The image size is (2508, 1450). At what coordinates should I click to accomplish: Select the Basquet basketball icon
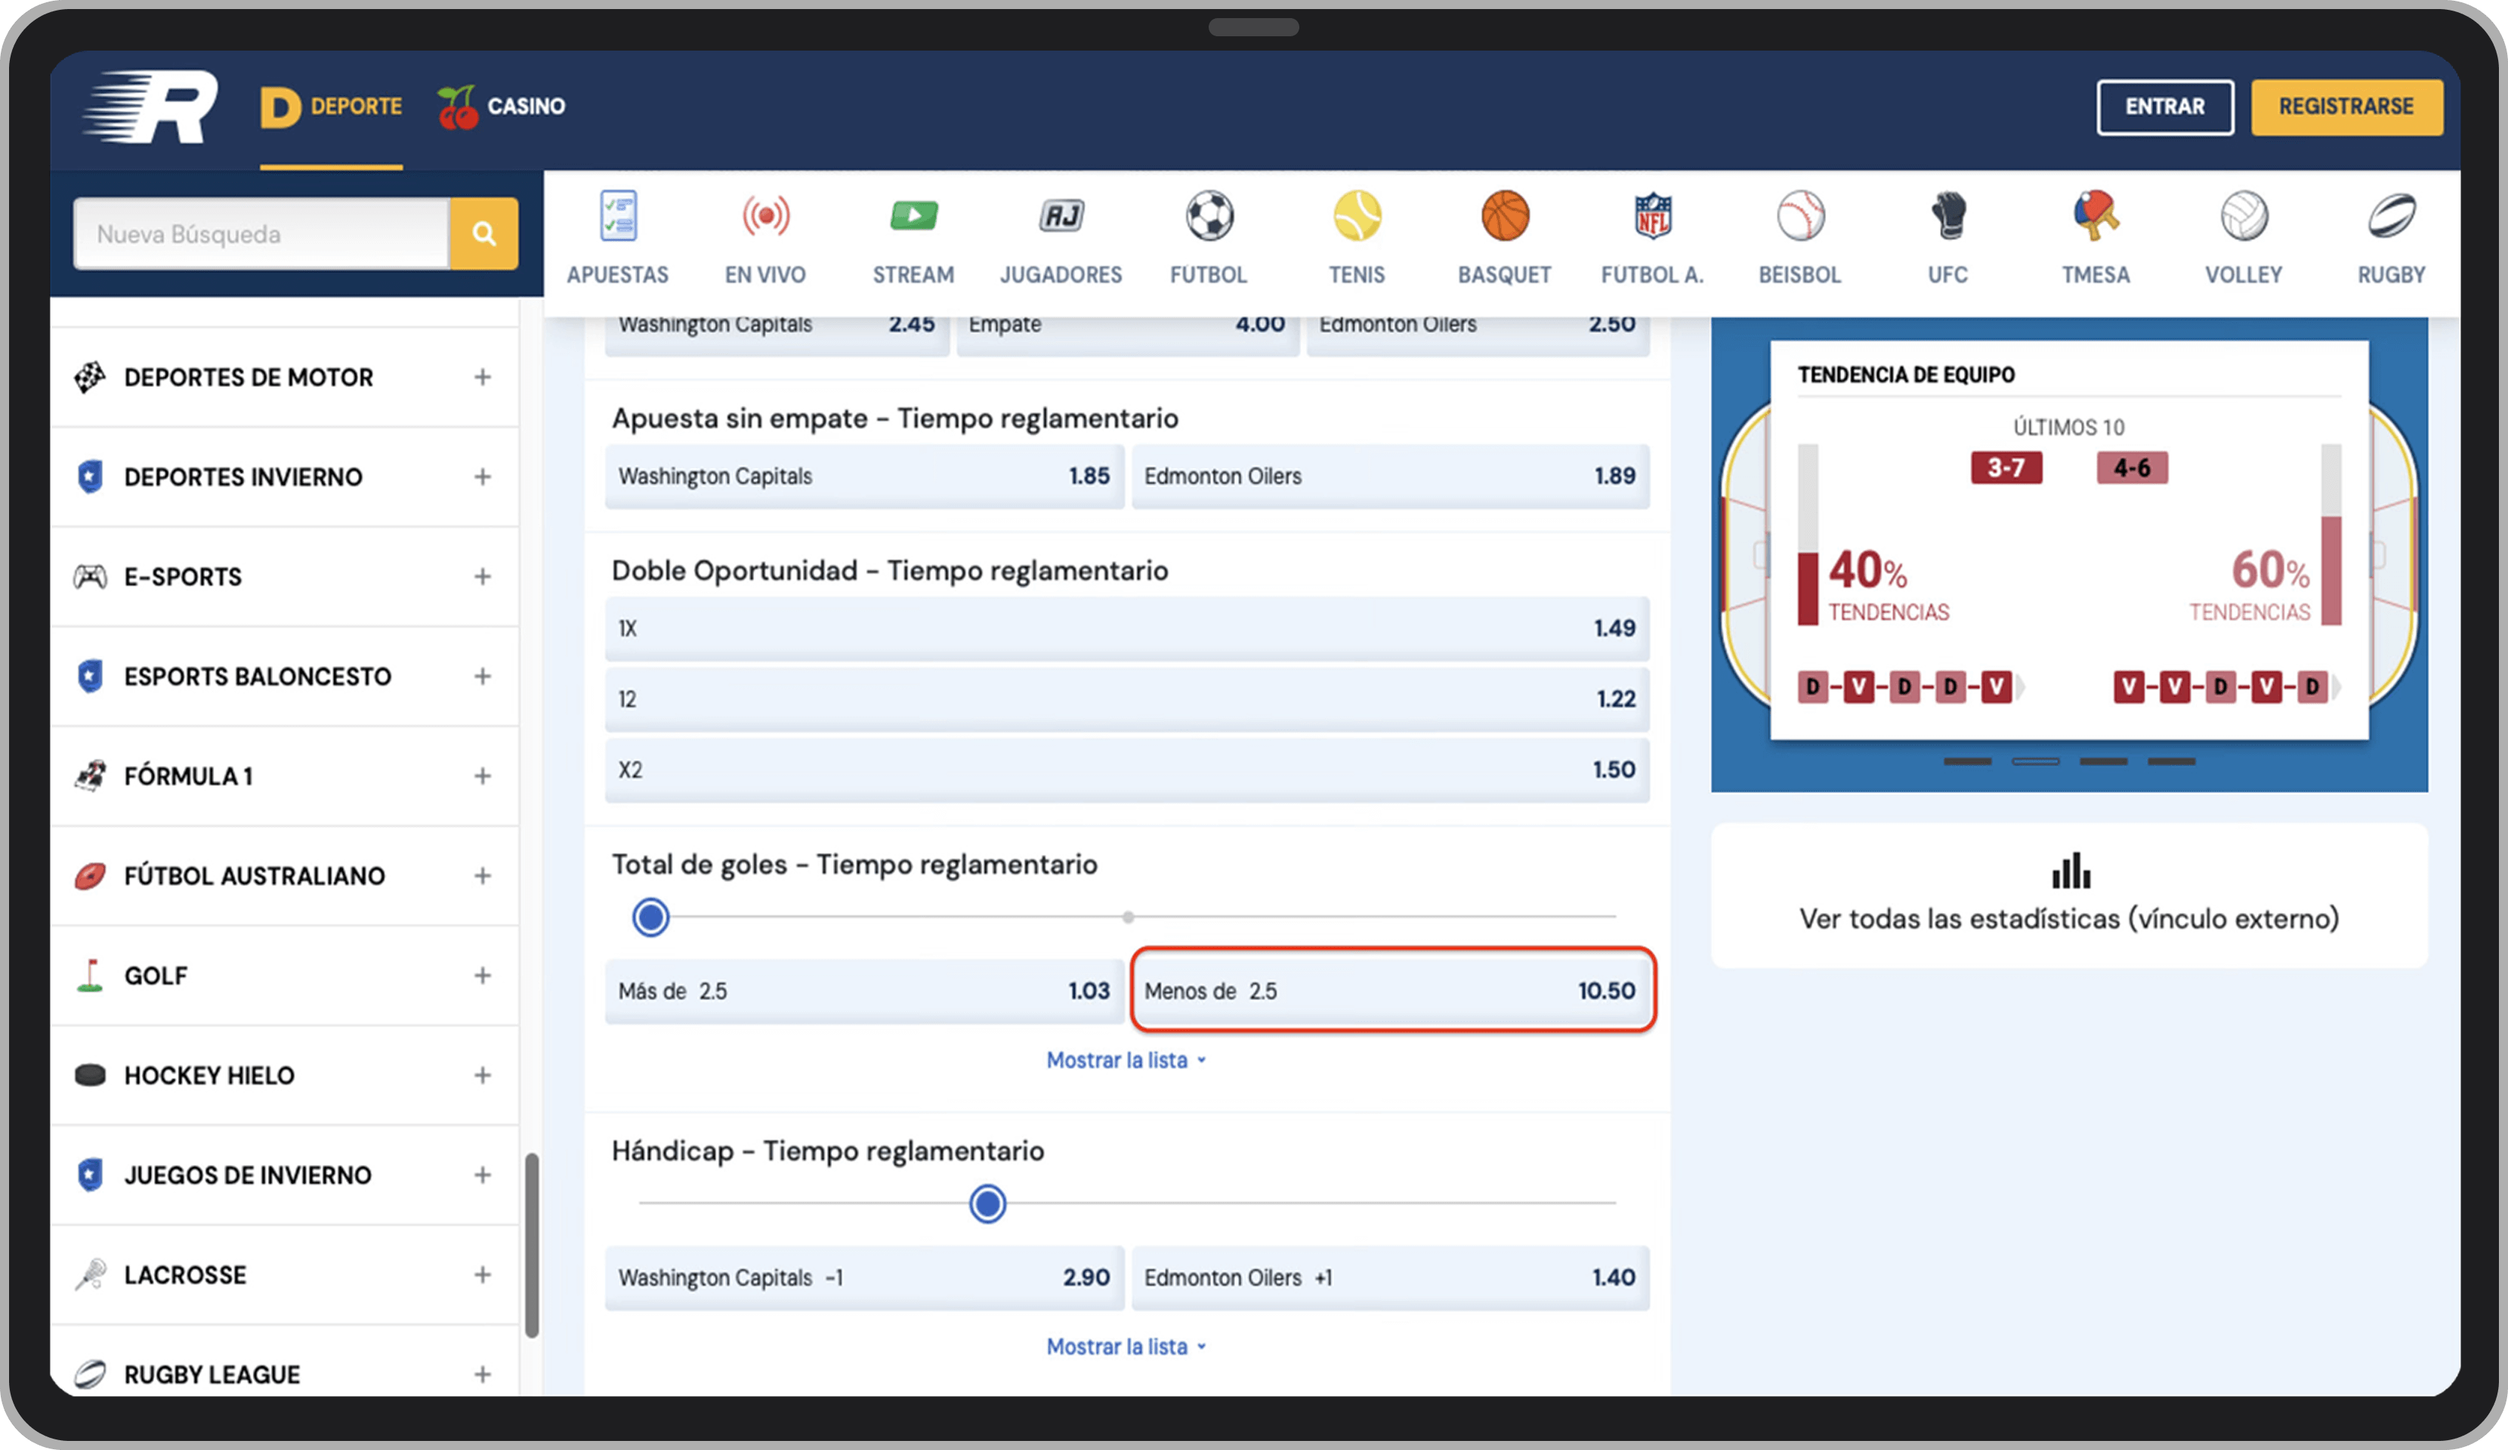click(x=1504, y=217)
